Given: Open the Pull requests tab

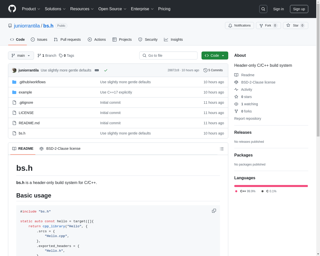Looking at the screenshot, I should [x=67, y=39].
